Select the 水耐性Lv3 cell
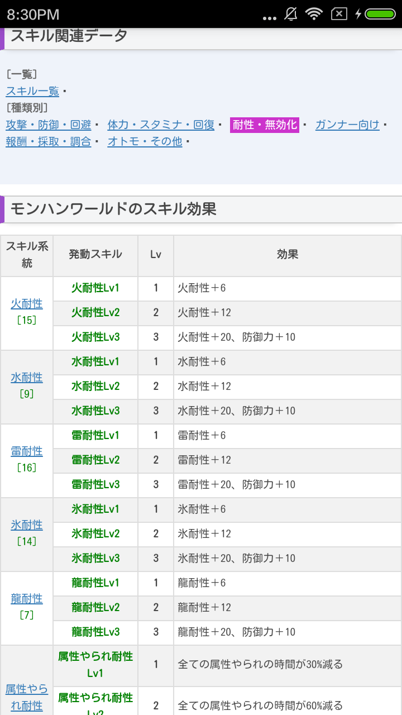 95,411
